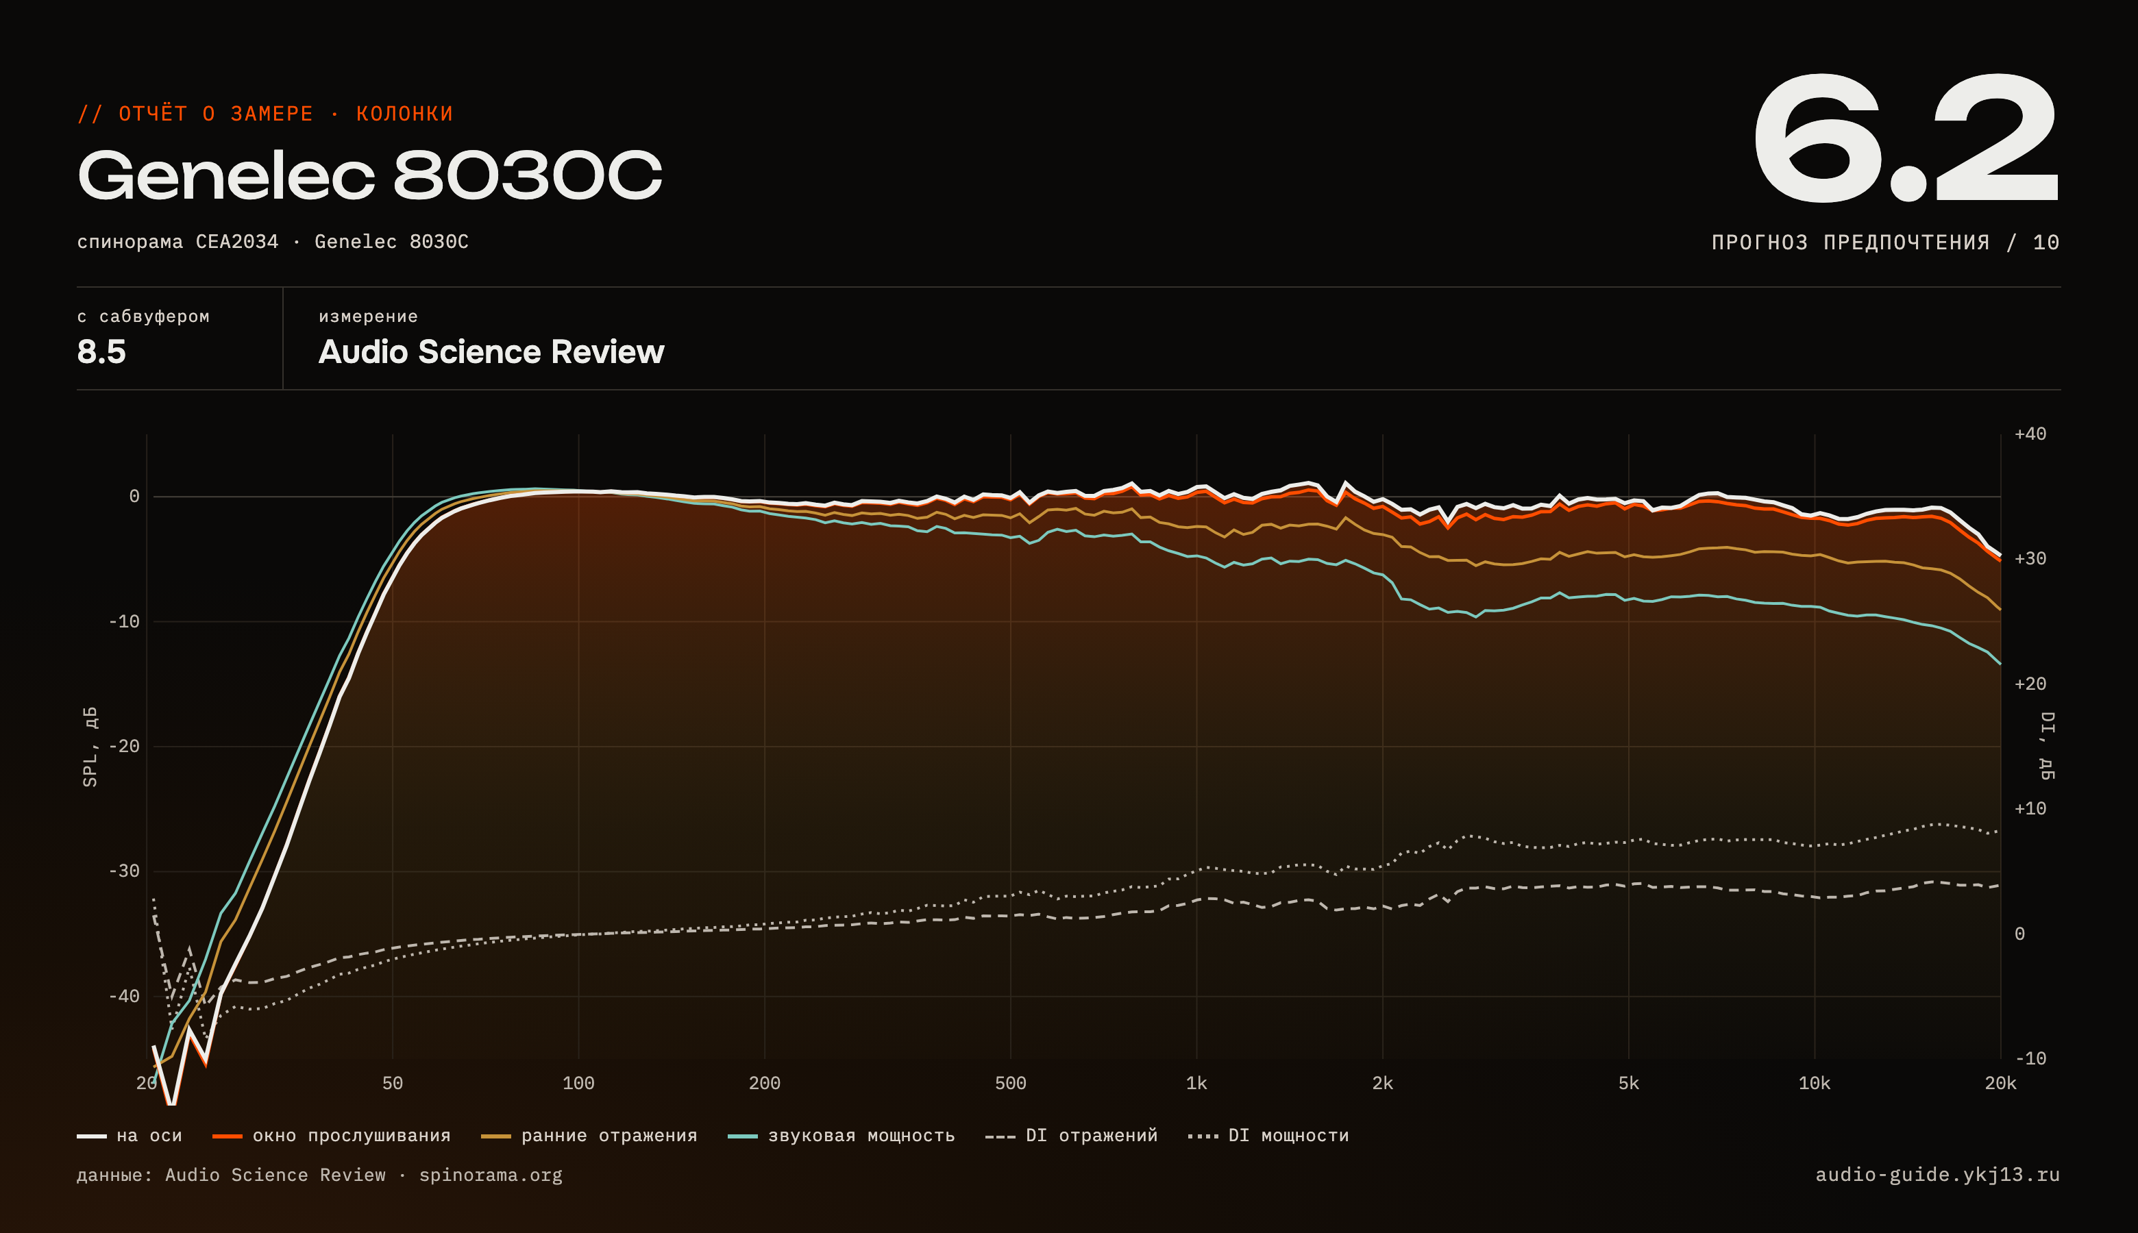This screenshot has width=2138, height=1233.
Task: Click the "-10" tick on the DI axis
Action: 2030,1058
